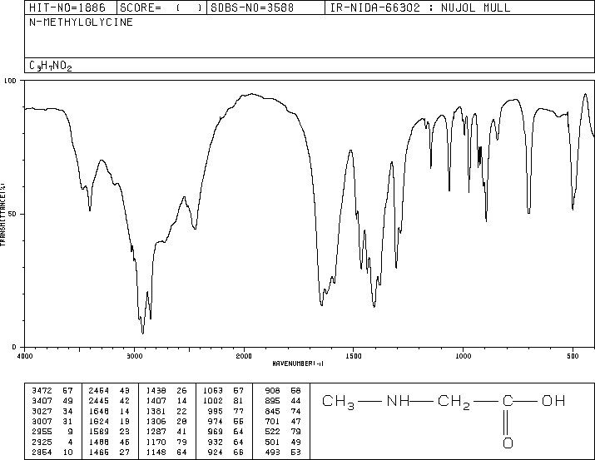This screenshot has width=595, height=460.
Task: Click peak table value 2445
Action: (99, 401)
